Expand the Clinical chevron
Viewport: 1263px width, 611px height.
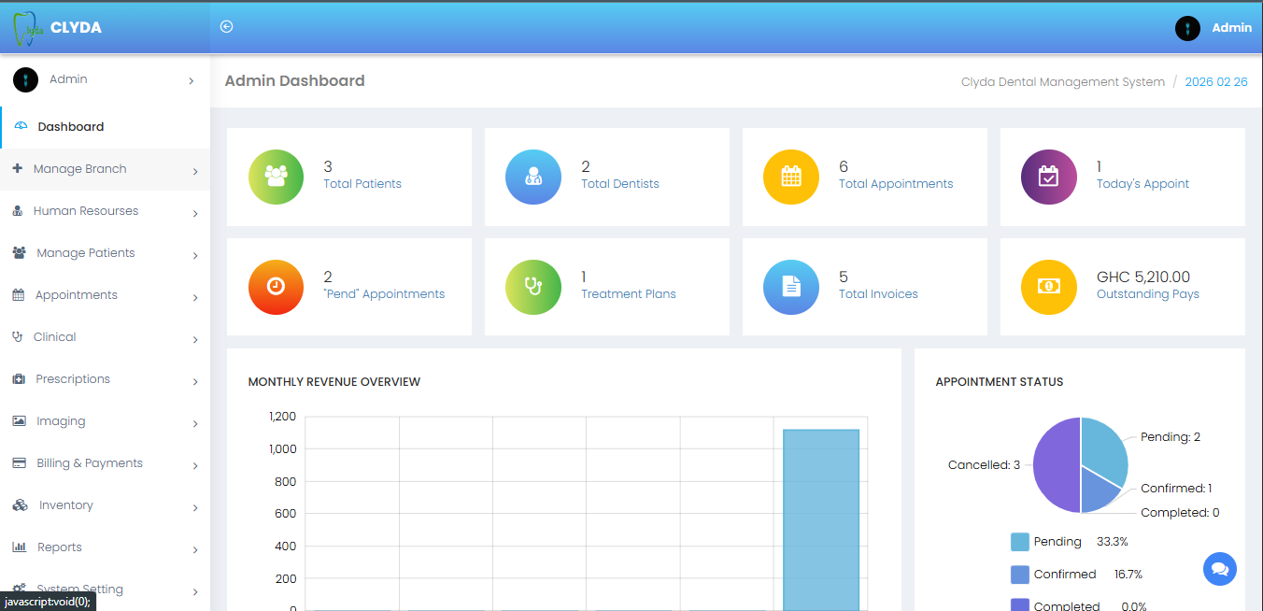coord(195,339)
